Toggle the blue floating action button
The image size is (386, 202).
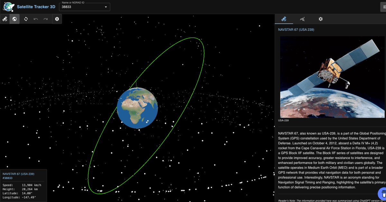click(x=383, y=194)
